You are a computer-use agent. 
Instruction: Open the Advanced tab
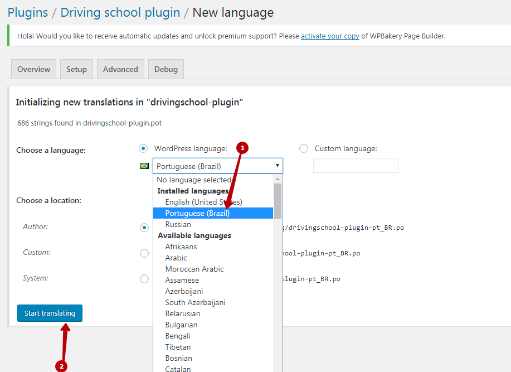point(120,69)
